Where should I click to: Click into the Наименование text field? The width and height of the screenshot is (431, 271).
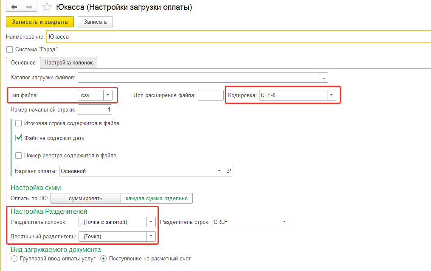point(238,36)
